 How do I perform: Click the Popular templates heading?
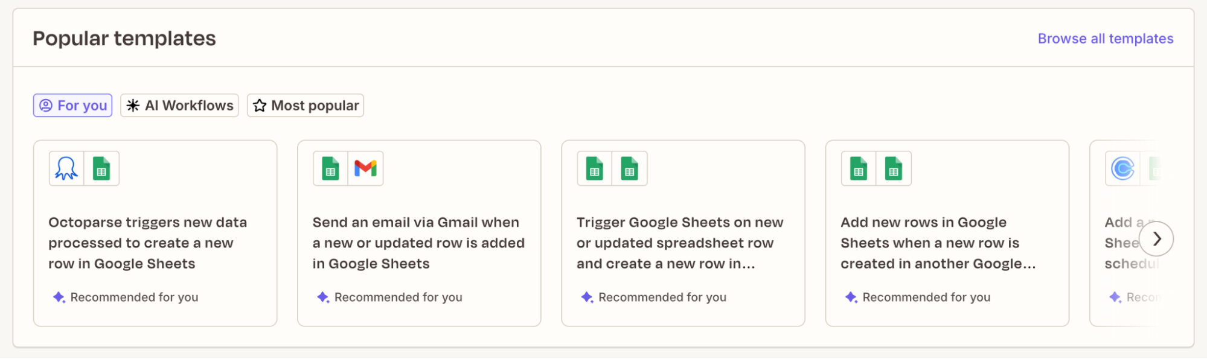click(x=124, y=39)
